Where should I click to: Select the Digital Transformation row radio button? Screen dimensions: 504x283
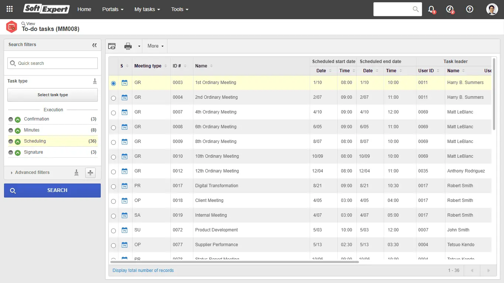113,186
